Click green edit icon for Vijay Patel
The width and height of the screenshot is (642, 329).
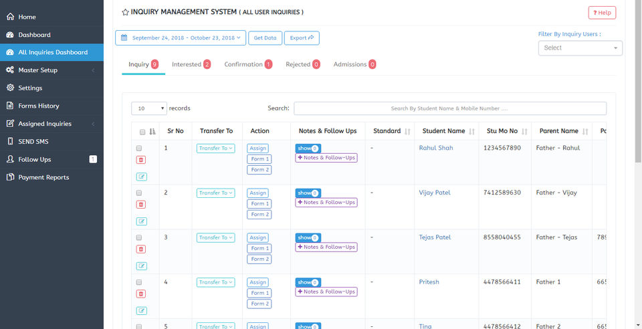[x=141, y=221]
